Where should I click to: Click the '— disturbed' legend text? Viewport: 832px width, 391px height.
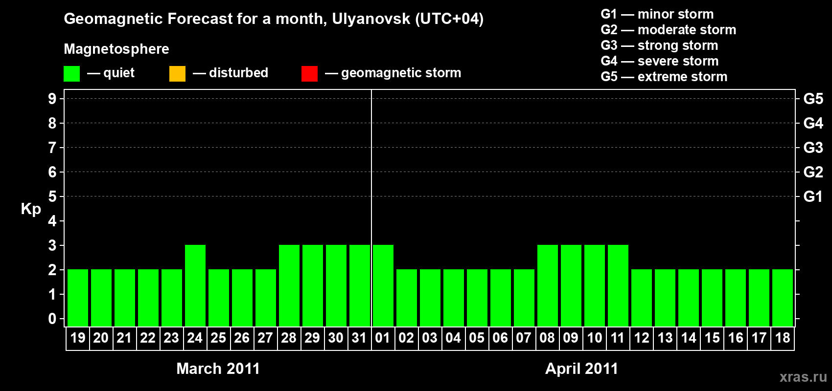click(231, 73)
